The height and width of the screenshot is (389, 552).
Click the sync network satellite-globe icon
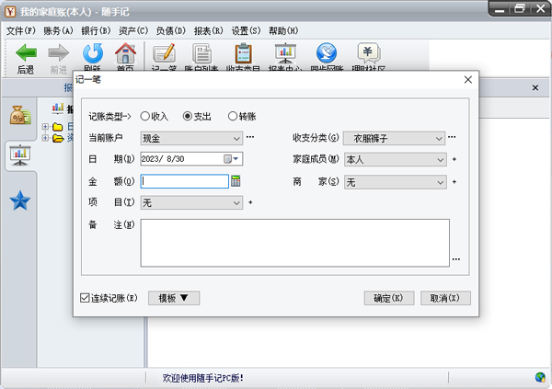tap(327, 53)
